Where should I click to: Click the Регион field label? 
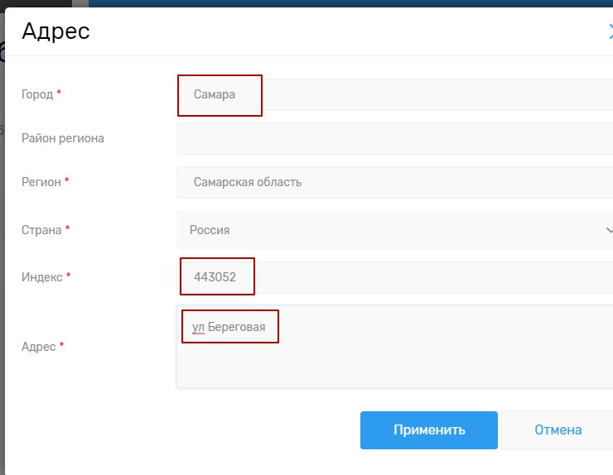coord(41,182)
